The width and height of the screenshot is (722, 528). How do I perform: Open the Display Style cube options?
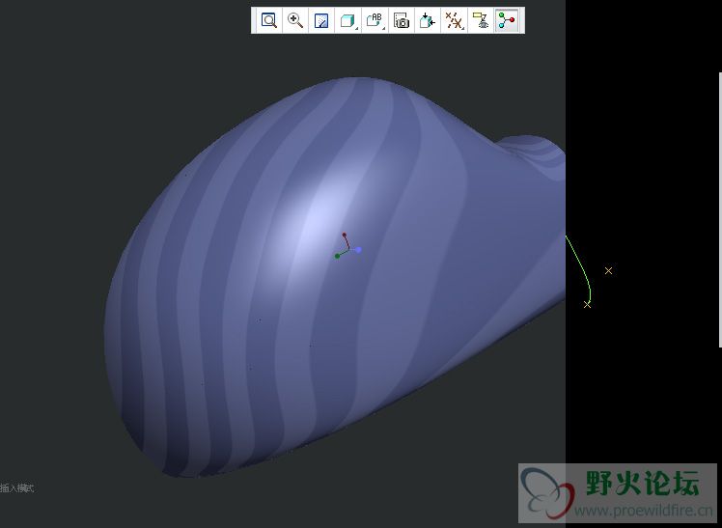(348, 20)
